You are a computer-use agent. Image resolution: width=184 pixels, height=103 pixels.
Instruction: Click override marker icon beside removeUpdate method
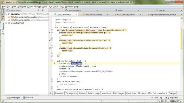50,40
